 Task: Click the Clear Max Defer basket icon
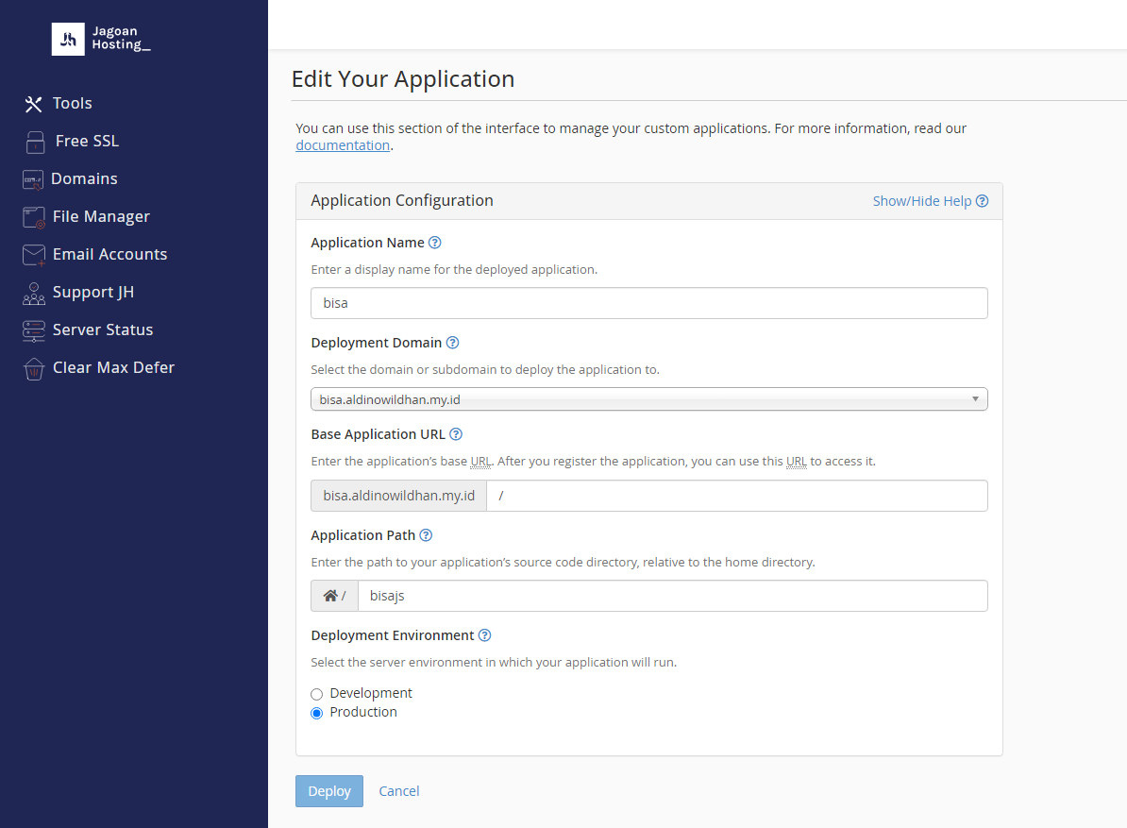click(x=34, y=369)
